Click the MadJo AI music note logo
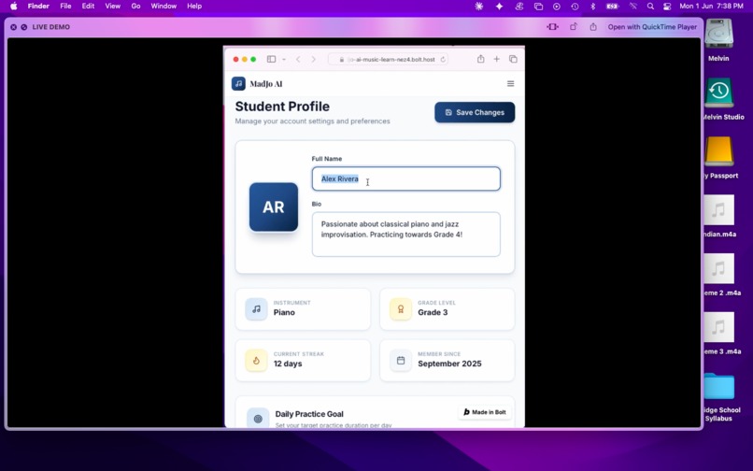The height and width of the screenshot is (471, 753). click(238, 83)
